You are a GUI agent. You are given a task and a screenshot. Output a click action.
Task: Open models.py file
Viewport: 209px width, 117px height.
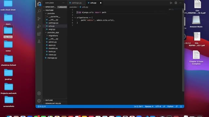[x=53, y=48]
